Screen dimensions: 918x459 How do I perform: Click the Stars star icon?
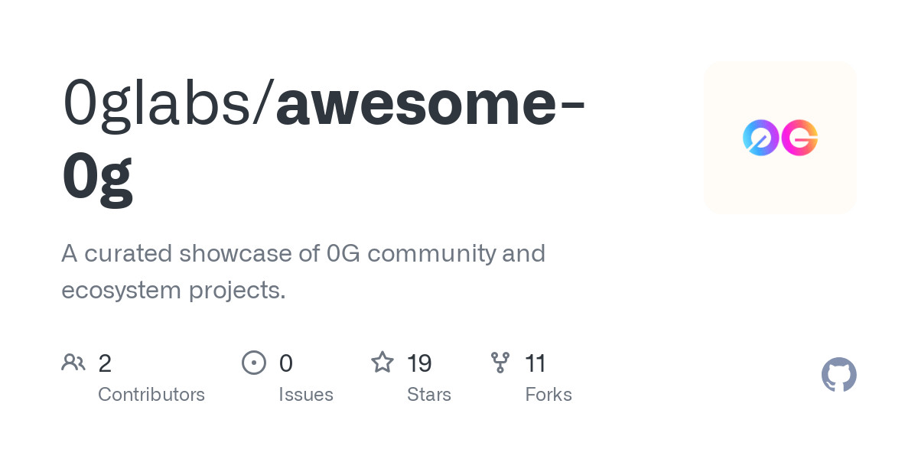pyautogui.click(x=382, y=362)
